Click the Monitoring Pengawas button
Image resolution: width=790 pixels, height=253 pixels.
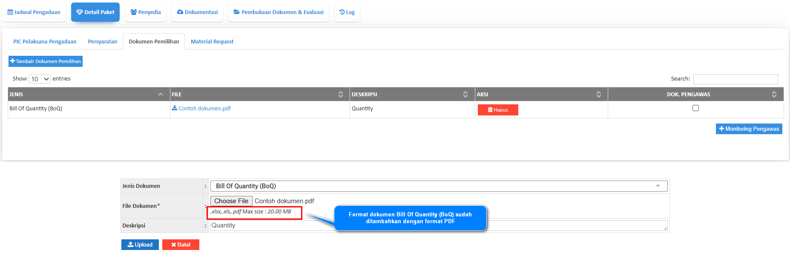pos(749,129)
